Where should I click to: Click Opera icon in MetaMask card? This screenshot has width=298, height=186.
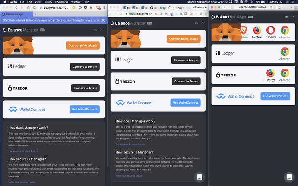point(271,32)
